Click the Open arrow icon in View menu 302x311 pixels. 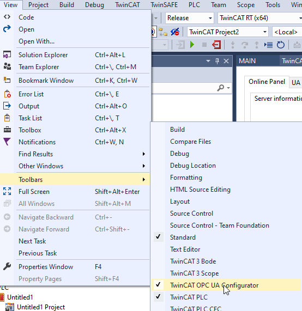7,29
